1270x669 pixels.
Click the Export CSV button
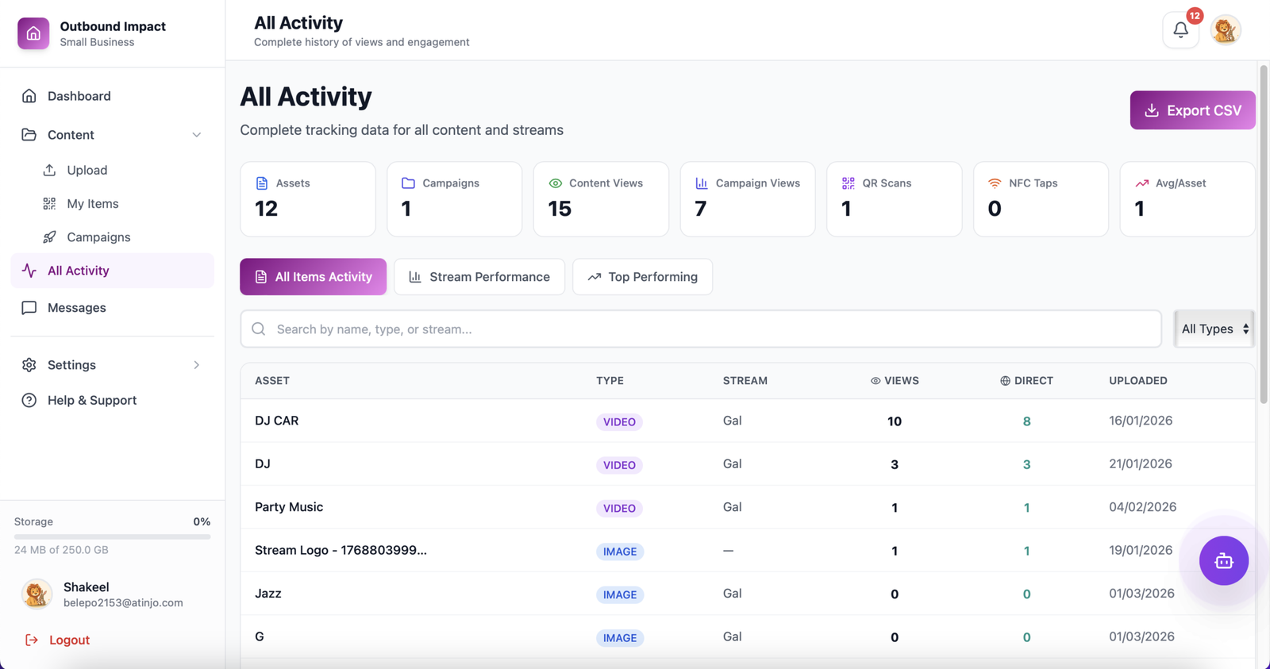point(1192,110)
